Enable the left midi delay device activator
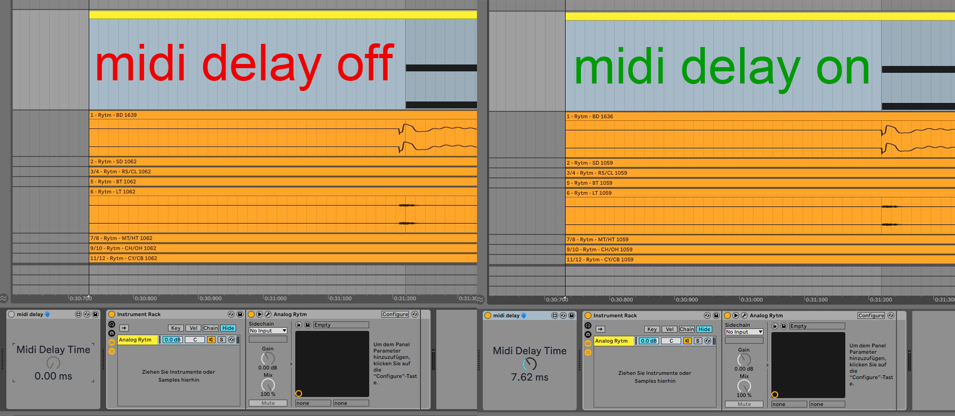The width and height of the screenshot is (955, 416). tap(11, 314)
